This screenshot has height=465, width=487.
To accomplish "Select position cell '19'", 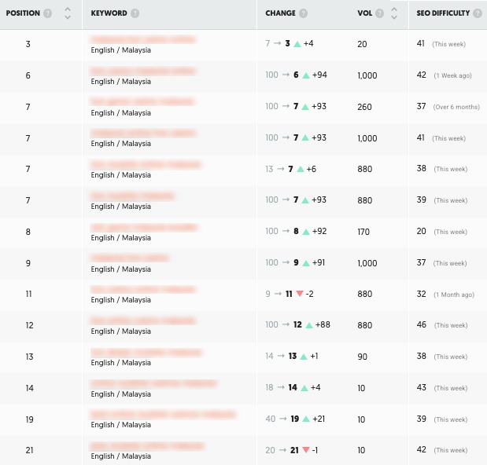I will 30,419.
